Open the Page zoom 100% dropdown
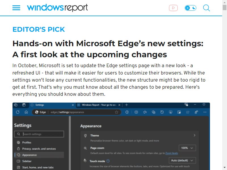 (187, 148)
